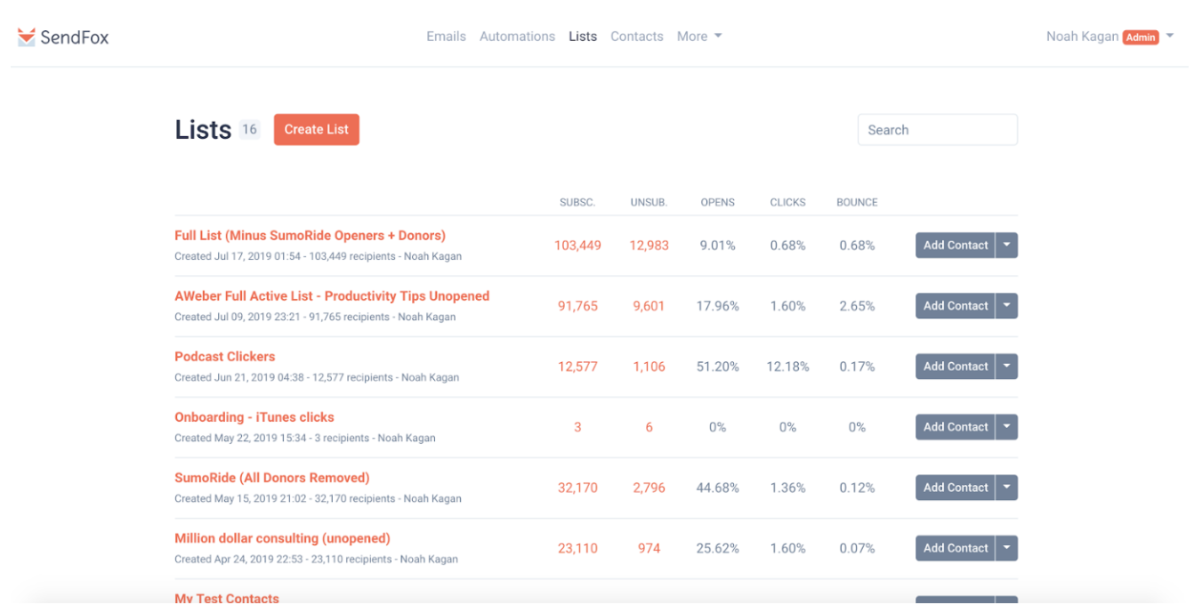Go to the Emails tab
The image size is (1194, 605).
pyautogui.click(x=446, y=36)
